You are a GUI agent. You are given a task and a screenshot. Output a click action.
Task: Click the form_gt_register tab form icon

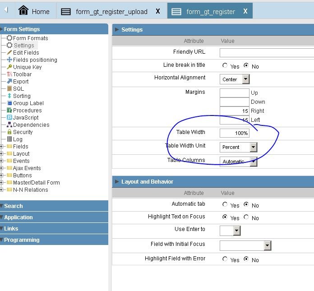tap(176, 12)
